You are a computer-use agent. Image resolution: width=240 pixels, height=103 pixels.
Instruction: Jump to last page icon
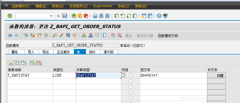pyautogui.click(x=135, y=16)
